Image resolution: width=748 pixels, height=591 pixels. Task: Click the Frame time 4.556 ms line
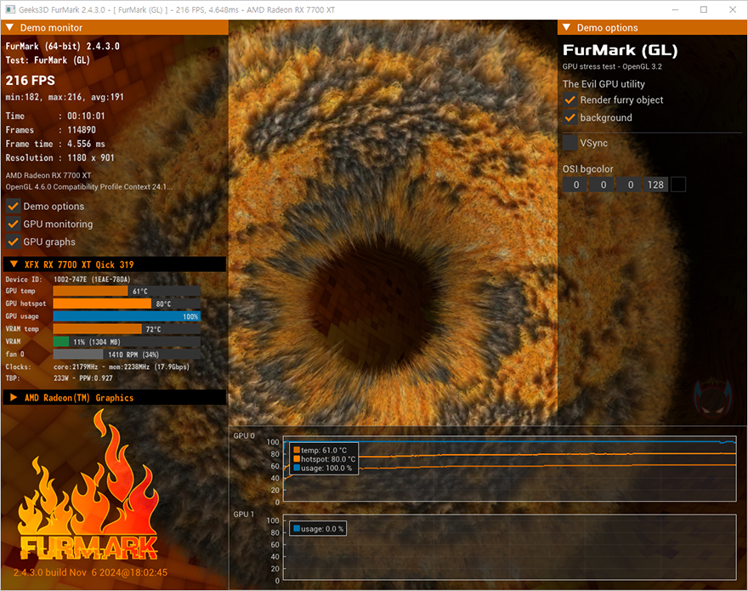pyautogui.click(x=55, y=144)
